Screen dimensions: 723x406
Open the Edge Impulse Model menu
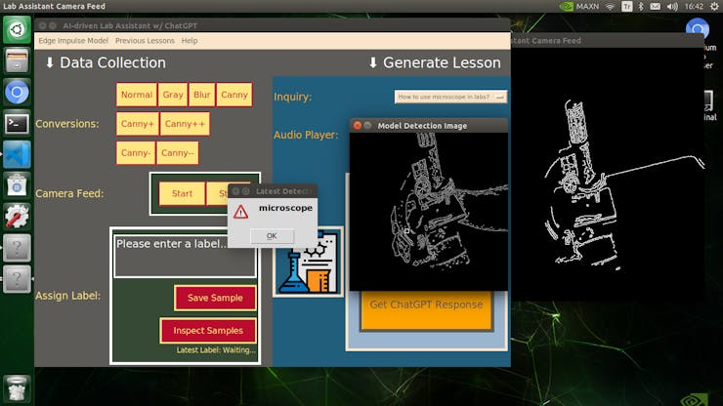point(73,41)
